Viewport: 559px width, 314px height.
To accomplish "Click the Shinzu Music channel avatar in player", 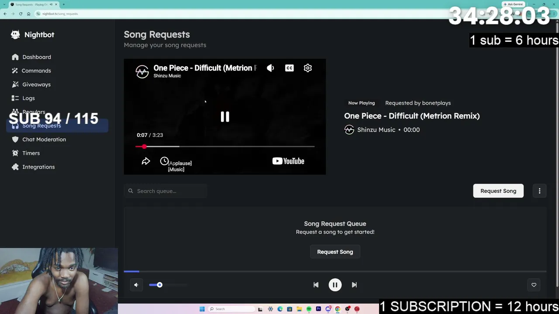I will tap(142, 72).
